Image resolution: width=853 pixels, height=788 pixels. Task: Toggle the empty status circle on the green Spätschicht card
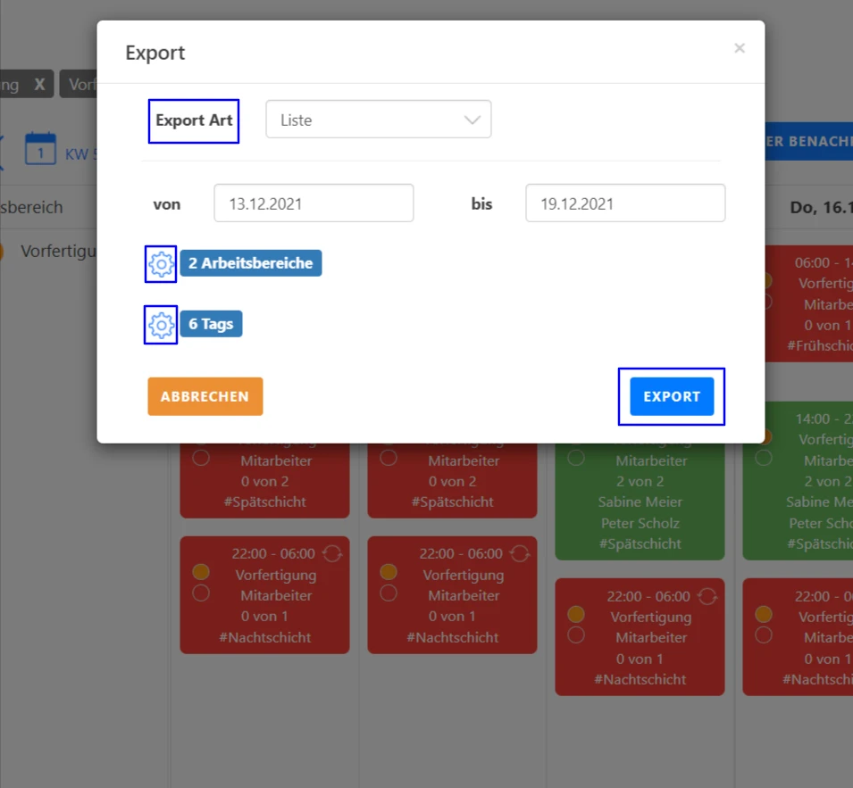point(575,457)
